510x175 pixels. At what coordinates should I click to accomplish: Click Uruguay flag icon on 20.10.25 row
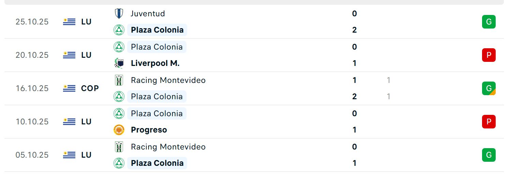(x=69, y=55)
